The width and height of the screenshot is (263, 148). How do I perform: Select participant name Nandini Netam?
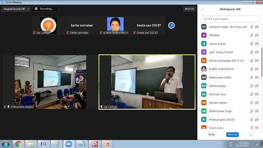(218, 103)
